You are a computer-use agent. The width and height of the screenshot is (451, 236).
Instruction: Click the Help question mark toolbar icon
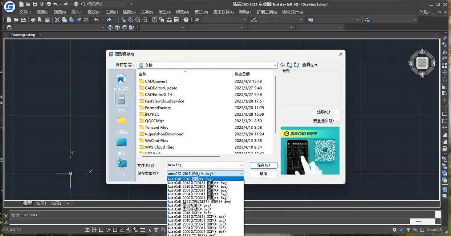tap(186, 20)
